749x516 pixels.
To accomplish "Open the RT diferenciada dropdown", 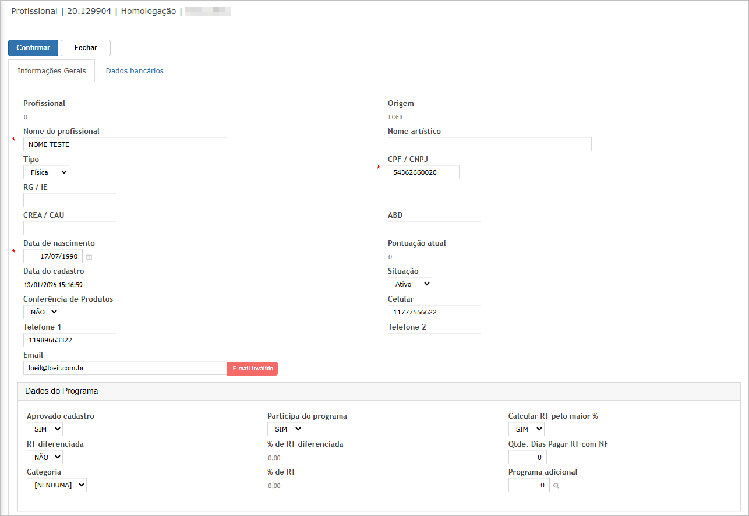I will click(45, 457).
